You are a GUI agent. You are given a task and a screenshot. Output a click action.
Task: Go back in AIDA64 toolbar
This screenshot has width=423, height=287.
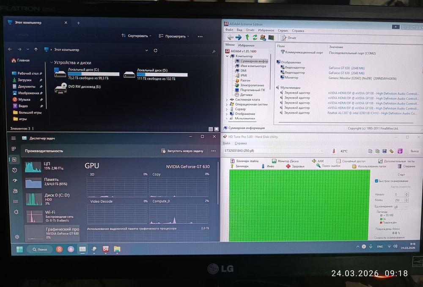(230, 38)
